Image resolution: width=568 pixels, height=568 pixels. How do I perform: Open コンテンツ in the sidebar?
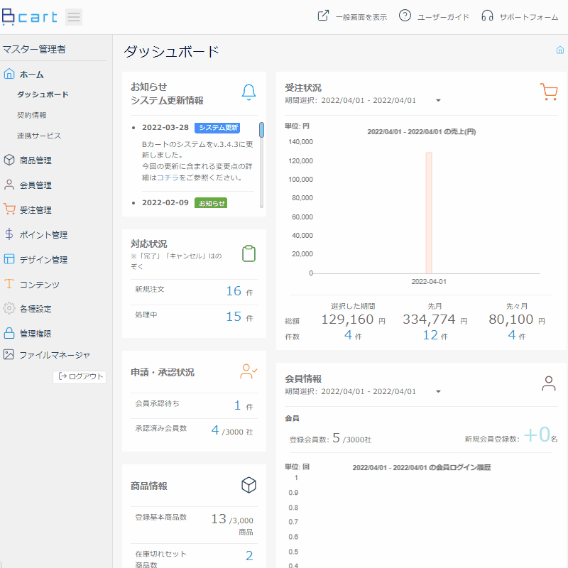40,285
